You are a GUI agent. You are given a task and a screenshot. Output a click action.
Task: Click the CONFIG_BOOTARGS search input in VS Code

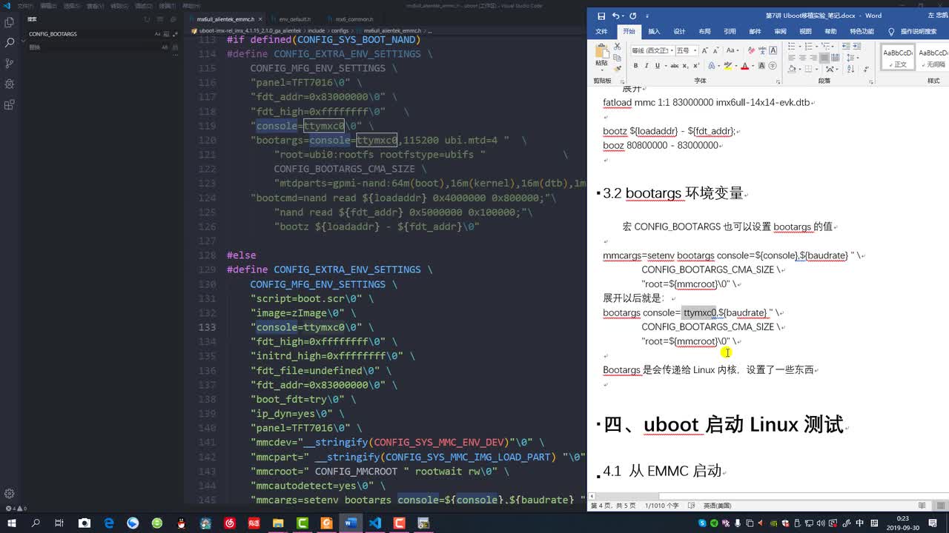pyautogui.click(x=89, y=34)
